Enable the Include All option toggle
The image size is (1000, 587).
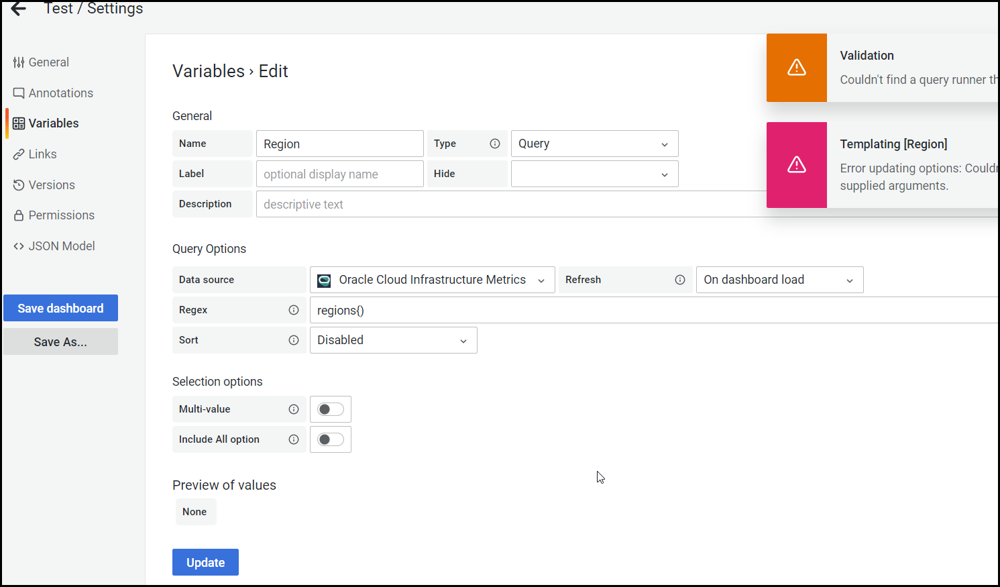pos(330,439)
